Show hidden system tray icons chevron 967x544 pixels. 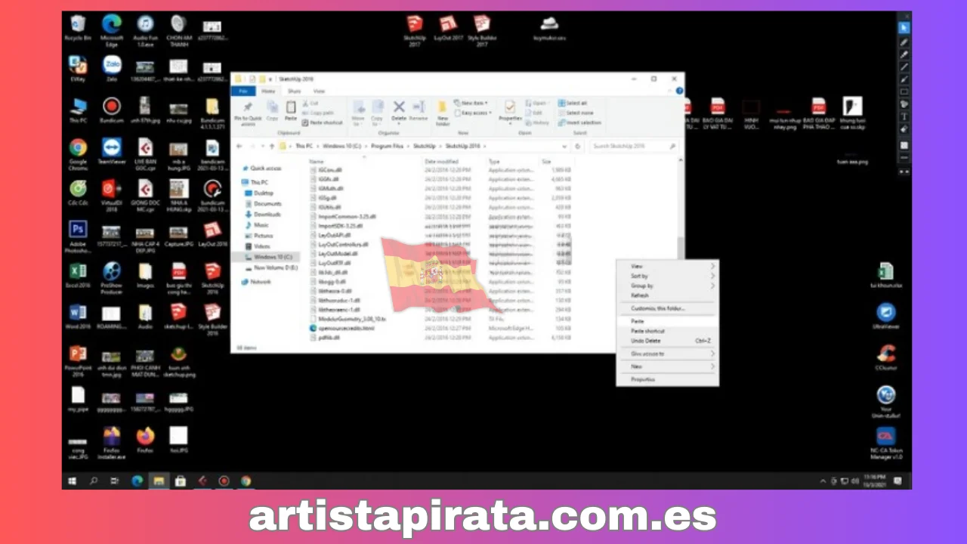pyautogui.click(x=823, y=481)
